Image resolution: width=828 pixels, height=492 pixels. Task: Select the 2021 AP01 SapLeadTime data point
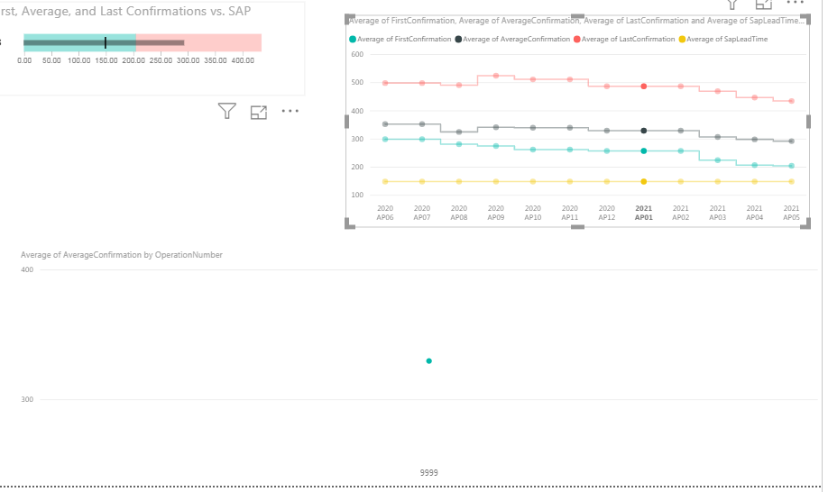coord(644,181)
